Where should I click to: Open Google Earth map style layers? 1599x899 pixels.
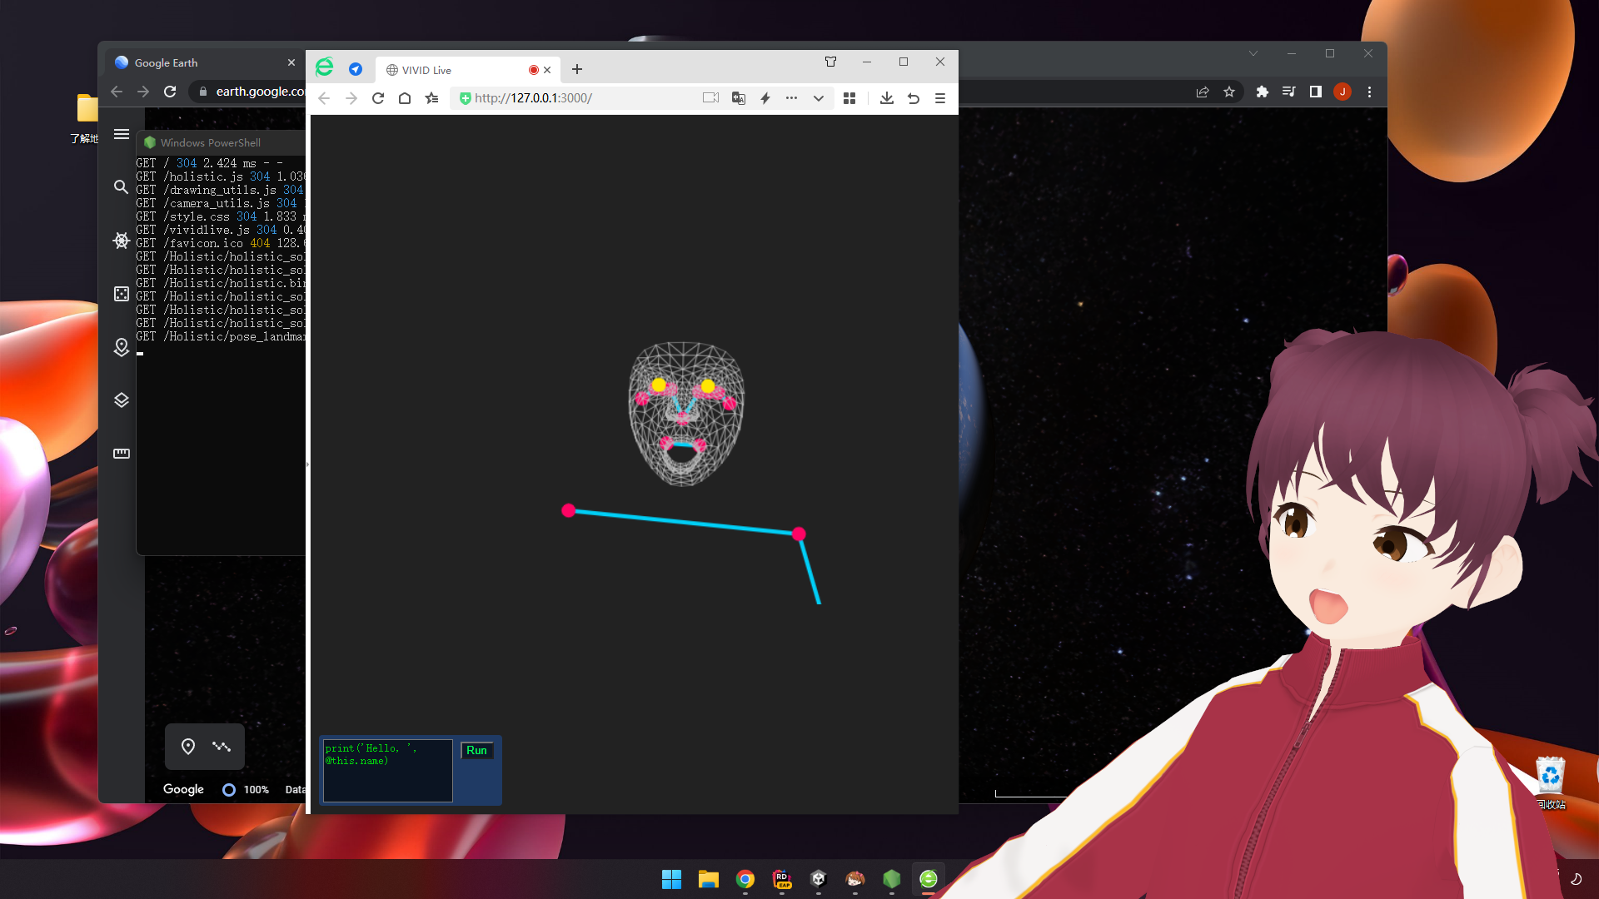click(x=122, y=400)
